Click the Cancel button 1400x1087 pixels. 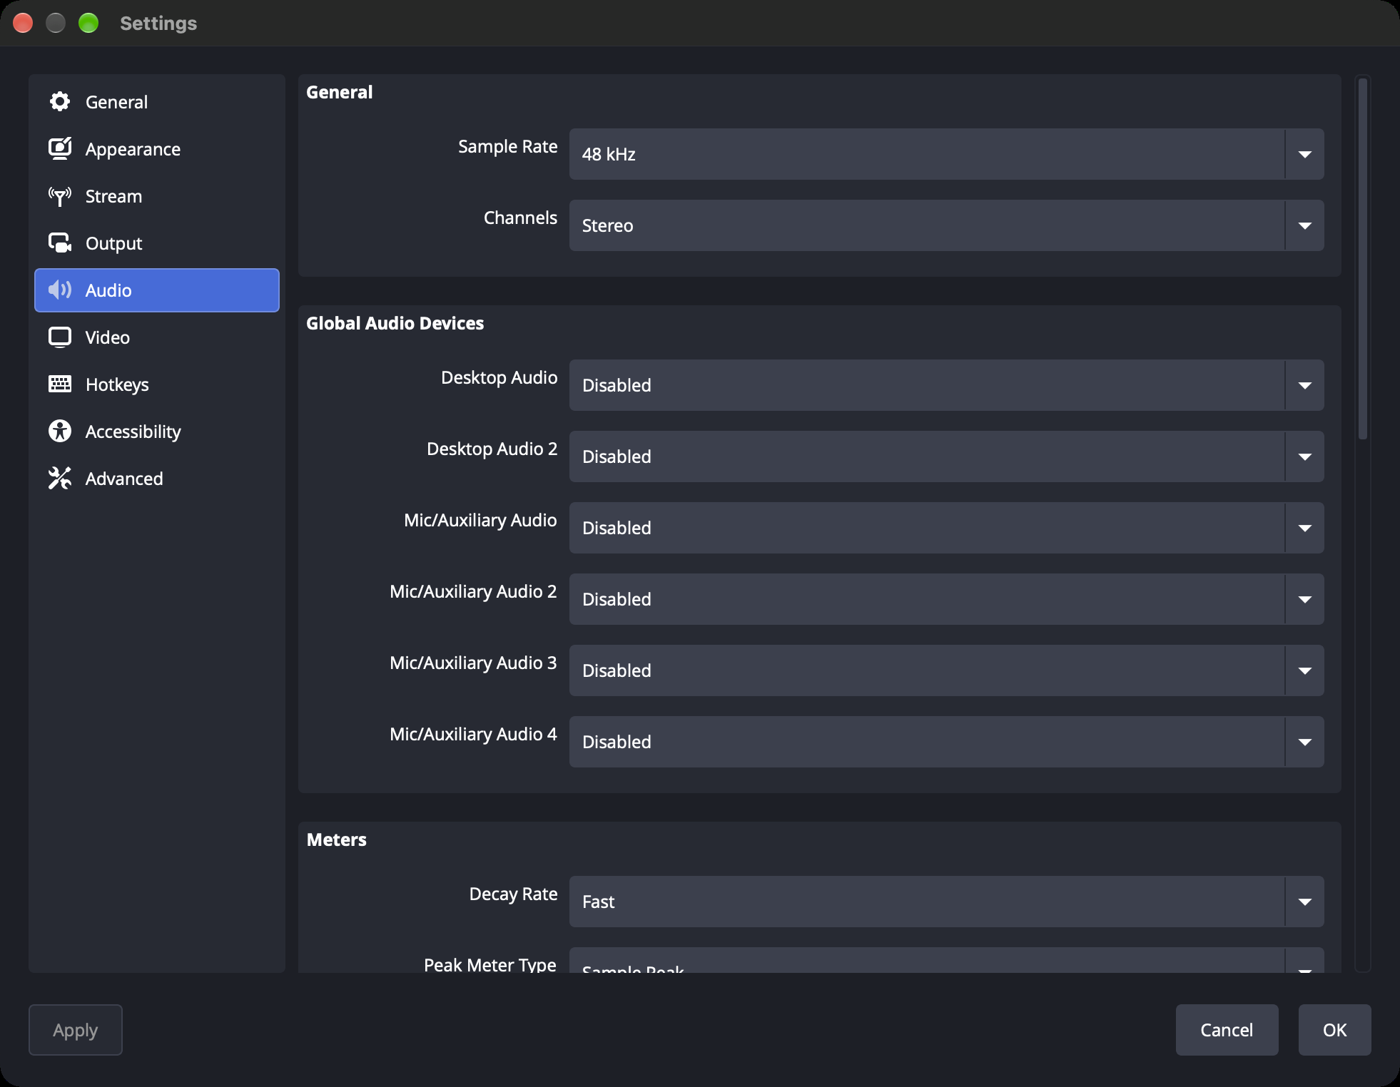(1227, 1030)
